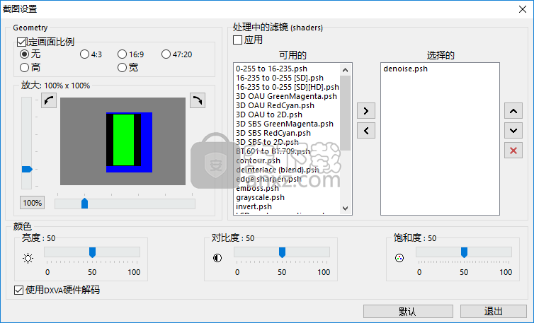Click the available shaders scrollbar thumb
This screenshot has height=323, width=534.
tap(345, 113)
